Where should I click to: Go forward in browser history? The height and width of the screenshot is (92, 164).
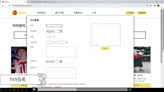coord(6,6)
